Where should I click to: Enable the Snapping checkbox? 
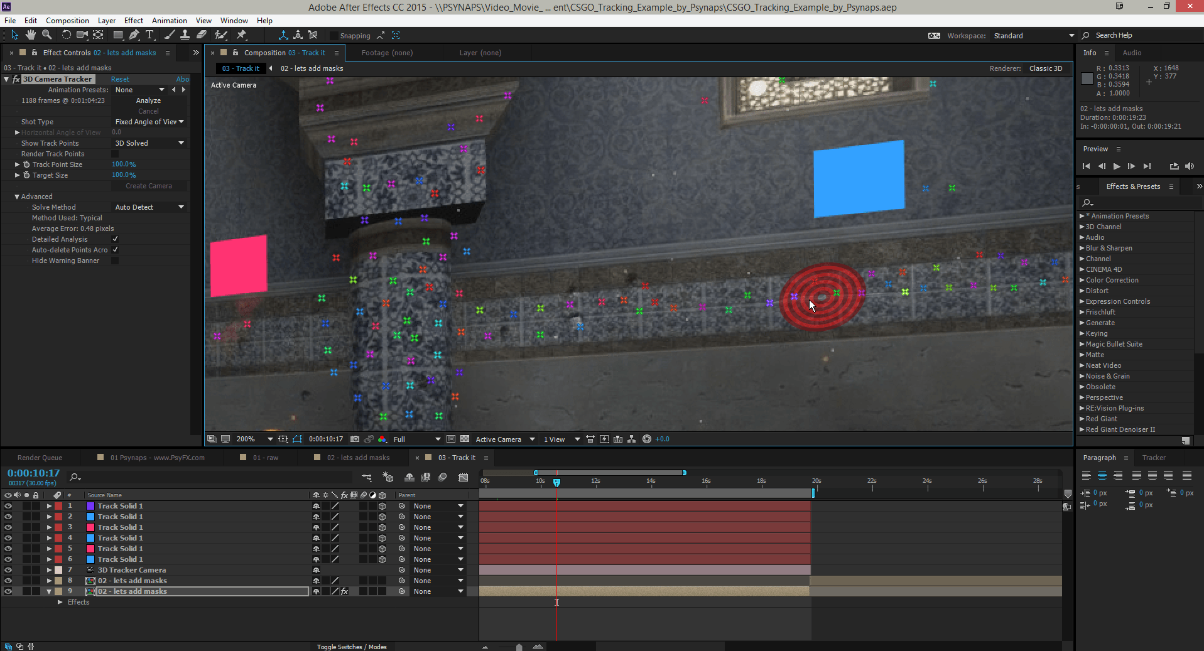click(x=334, y=36)
